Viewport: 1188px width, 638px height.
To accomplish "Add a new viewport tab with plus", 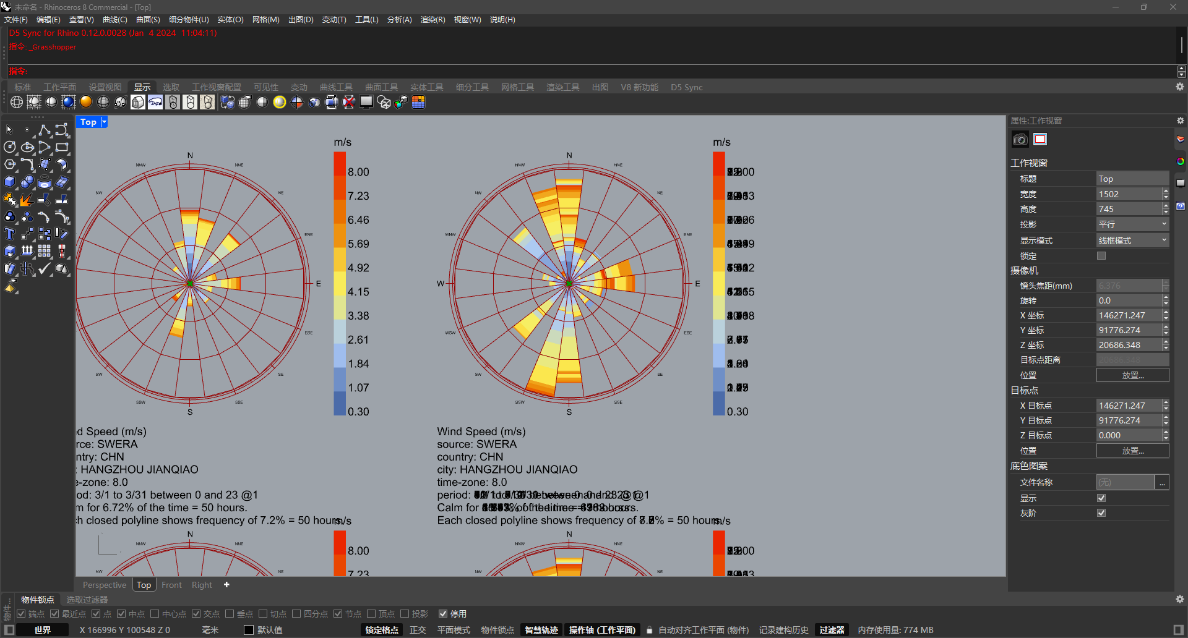I will coord(226,585).
